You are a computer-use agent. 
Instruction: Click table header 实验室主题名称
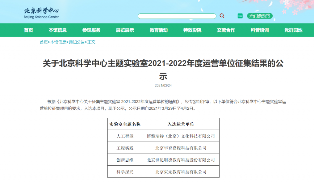[125, 124]
